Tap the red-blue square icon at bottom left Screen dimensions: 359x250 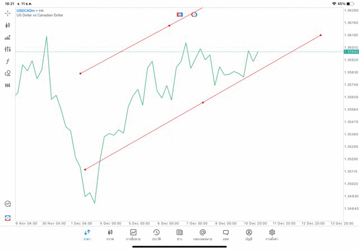[8, 217]
